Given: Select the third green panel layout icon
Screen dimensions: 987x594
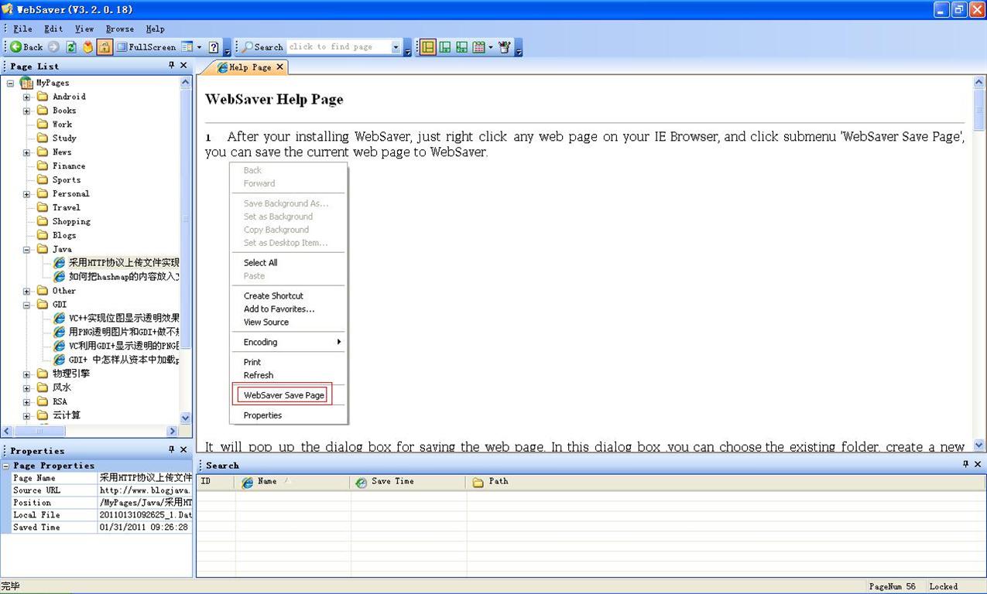Looking at the screenshot, I should point(461,47).
